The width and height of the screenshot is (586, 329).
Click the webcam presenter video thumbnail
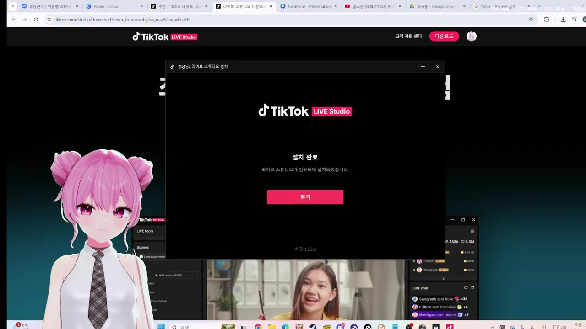pos(305,290)
